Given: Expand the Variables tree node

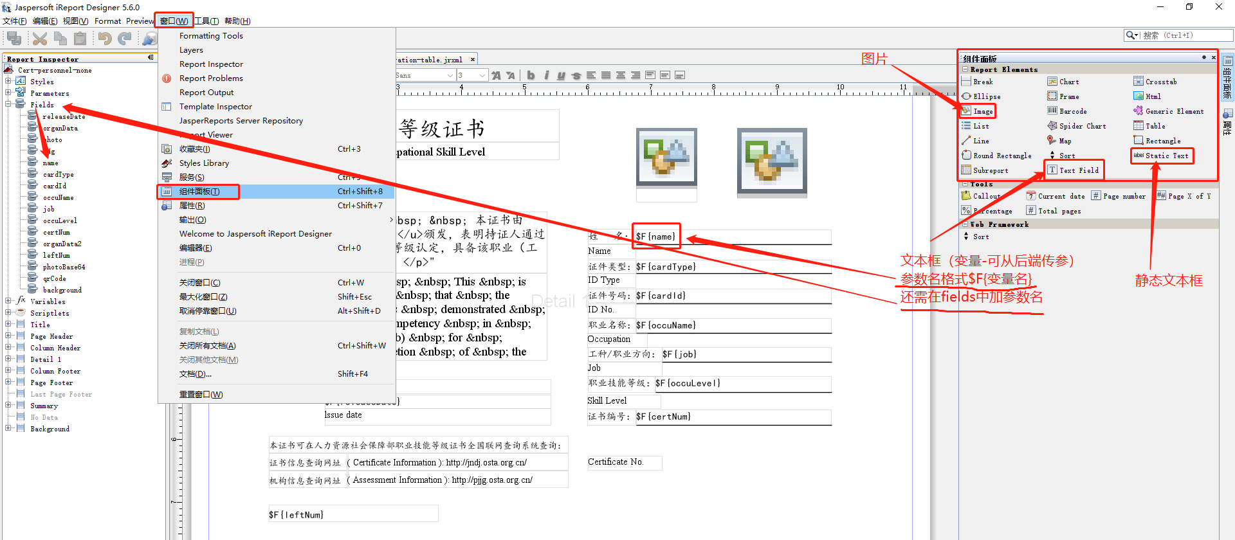Looking at the screenshot, I should coord(8,301).
